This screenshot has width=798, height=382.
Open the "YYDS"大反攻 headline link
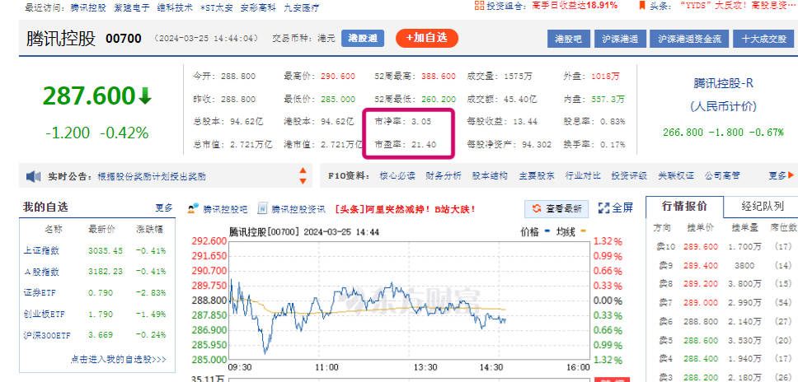point(736,6)
